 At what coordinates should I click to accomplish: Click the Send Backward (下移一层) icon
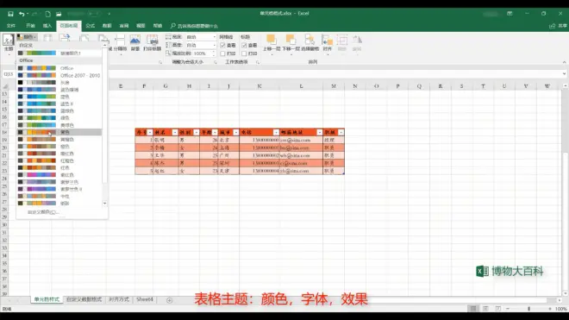pyautogui.click(x=291, y=43)
